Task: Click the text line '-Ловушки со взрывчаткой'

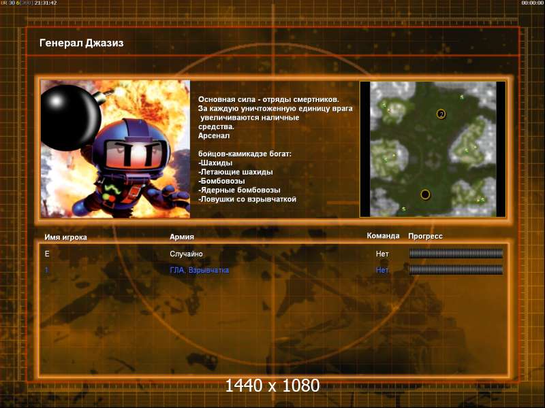Action: pos(247,199)
